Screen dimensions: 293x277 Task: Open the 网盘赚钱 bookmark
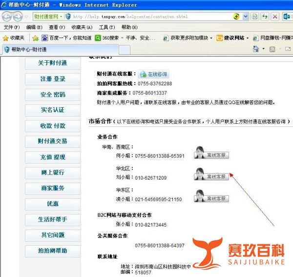click(x=273, y=38)
